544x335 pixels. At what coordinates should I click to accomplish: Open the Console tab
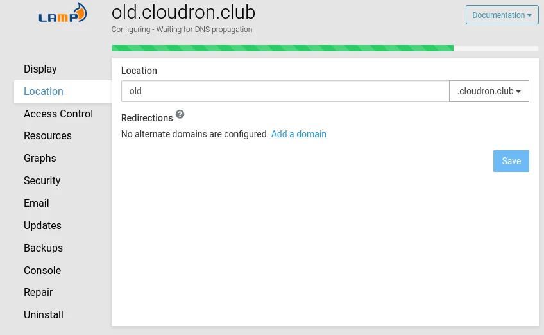click(42, 270)
